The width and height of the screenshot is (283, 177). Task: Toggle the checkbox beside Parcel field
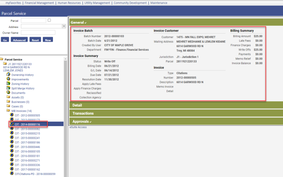coord(49,20)
